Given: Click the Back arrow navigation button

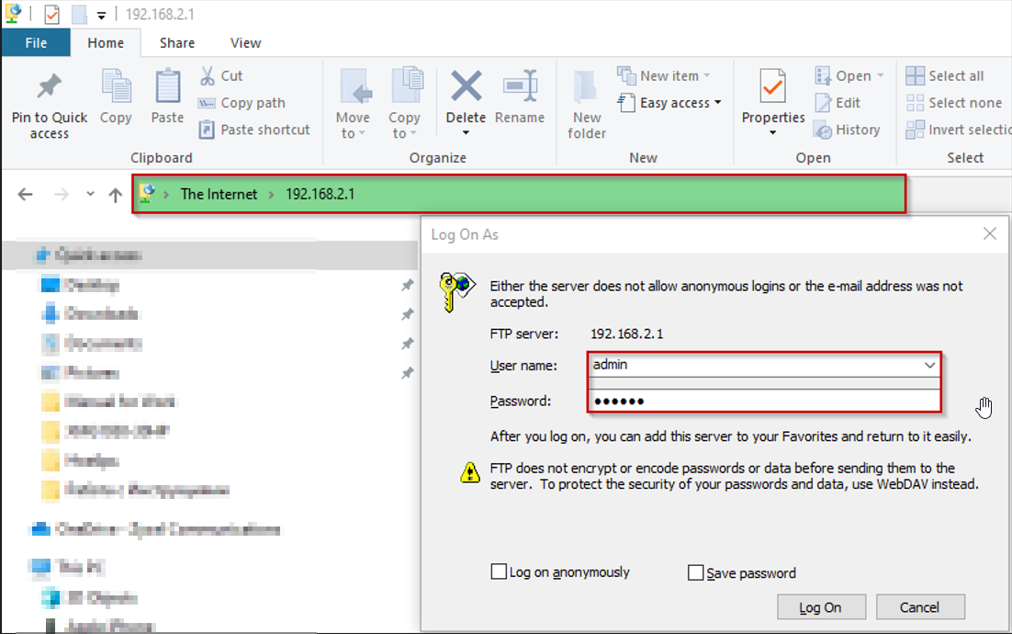Looking at the screenshot, I should click(x=26, y=195).
